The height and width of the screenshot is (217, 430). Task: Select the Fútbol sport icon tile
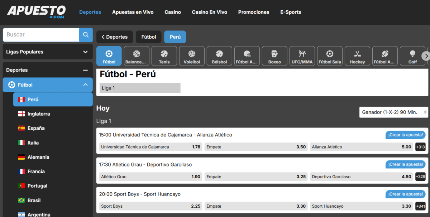point(109,56)
